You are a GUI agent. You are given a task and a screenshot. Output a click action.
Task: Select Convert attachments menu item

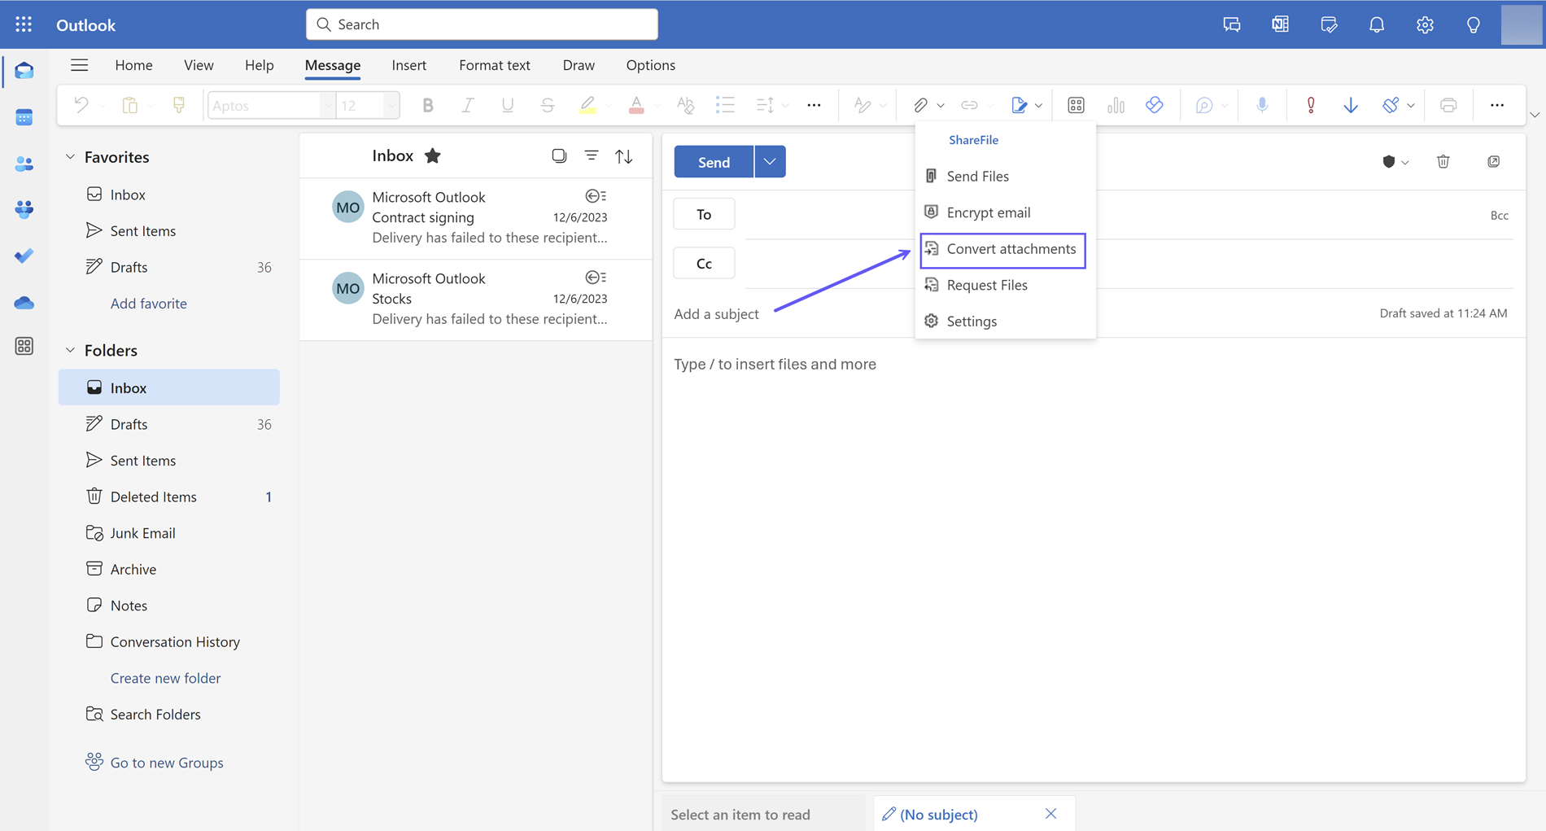pos(1003,249)
